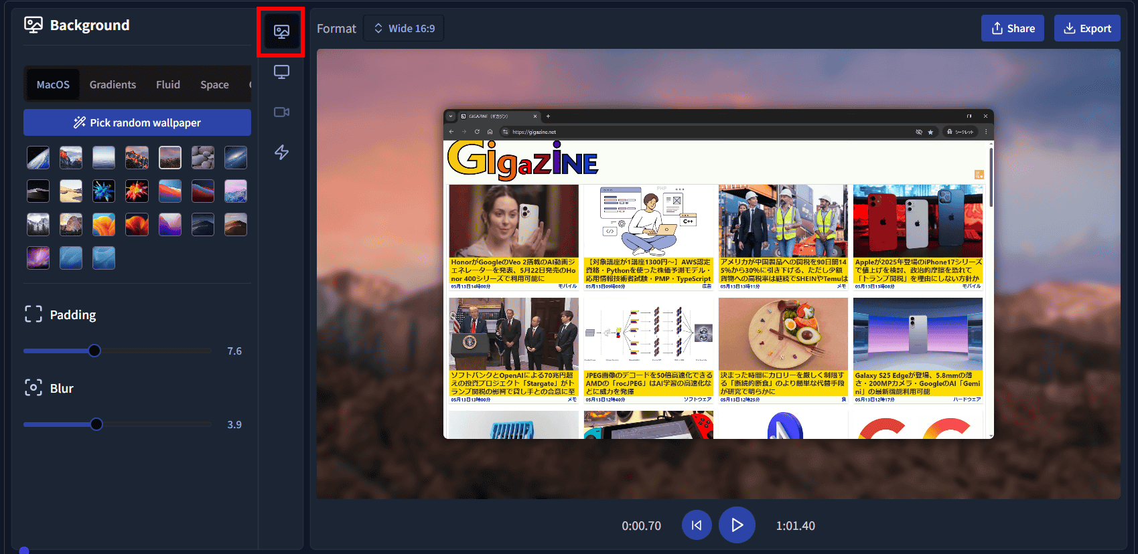Select the brown desert dune wallpaper
This screenshot has height=554, width=1138.
tap(236, 225)
